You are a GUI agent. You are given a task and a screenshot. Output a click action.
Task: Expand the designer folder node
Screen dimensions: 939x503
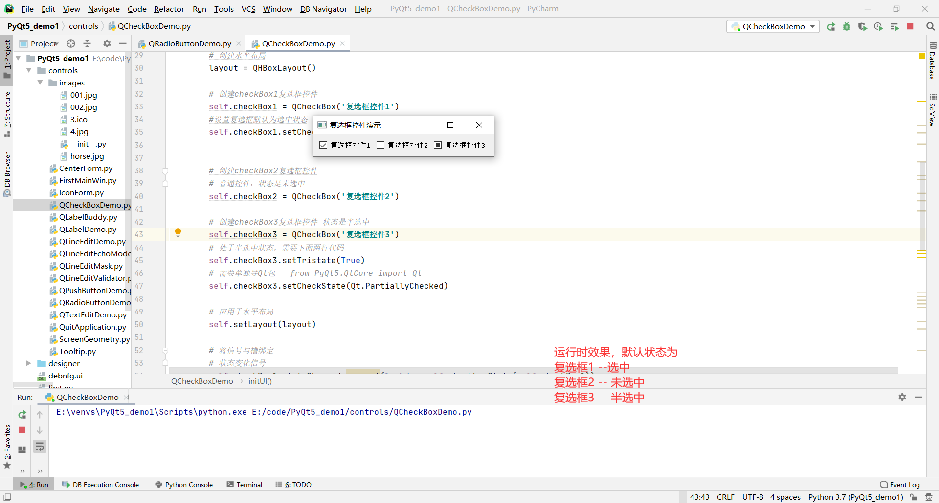click(29, 363)
